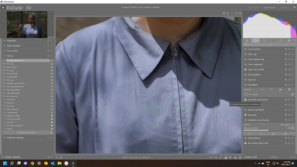
Task: Toggle Tone equalizer module power
Action: click(x=245, y=74)
